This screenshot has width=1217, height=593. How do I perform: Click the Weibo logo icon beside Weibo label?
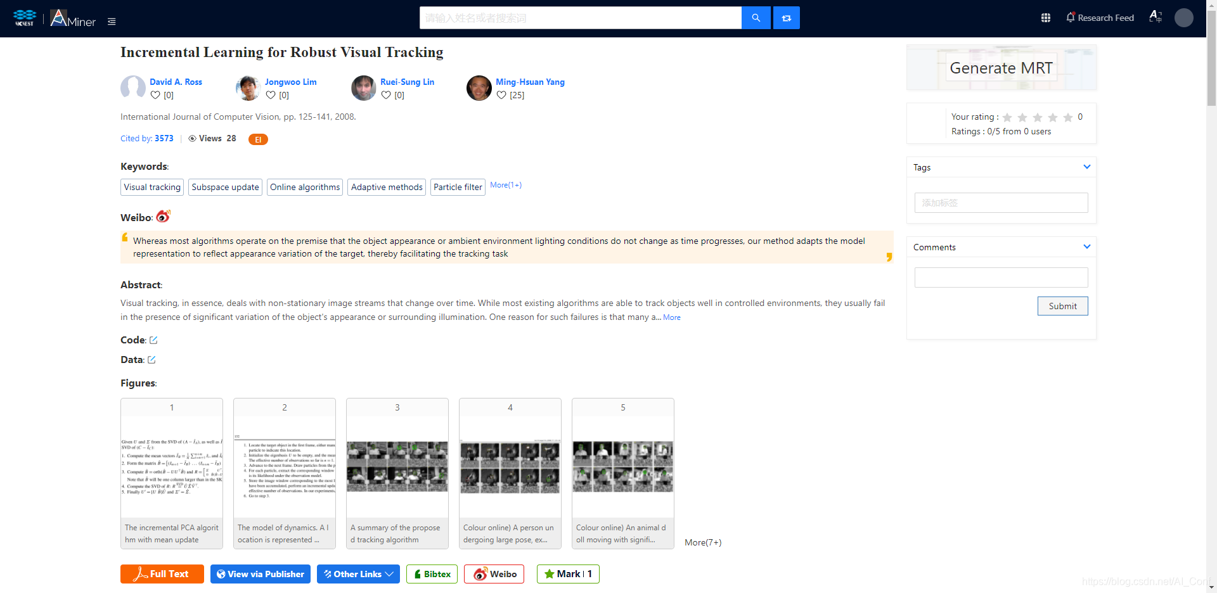pyautogui.click(x=164, y=216)
